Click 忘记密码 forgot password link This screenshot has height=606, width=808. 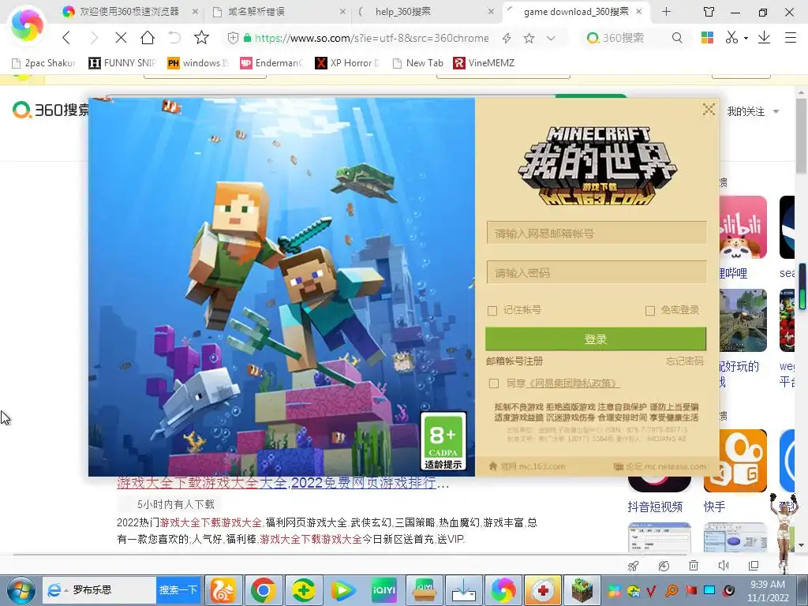684,361
